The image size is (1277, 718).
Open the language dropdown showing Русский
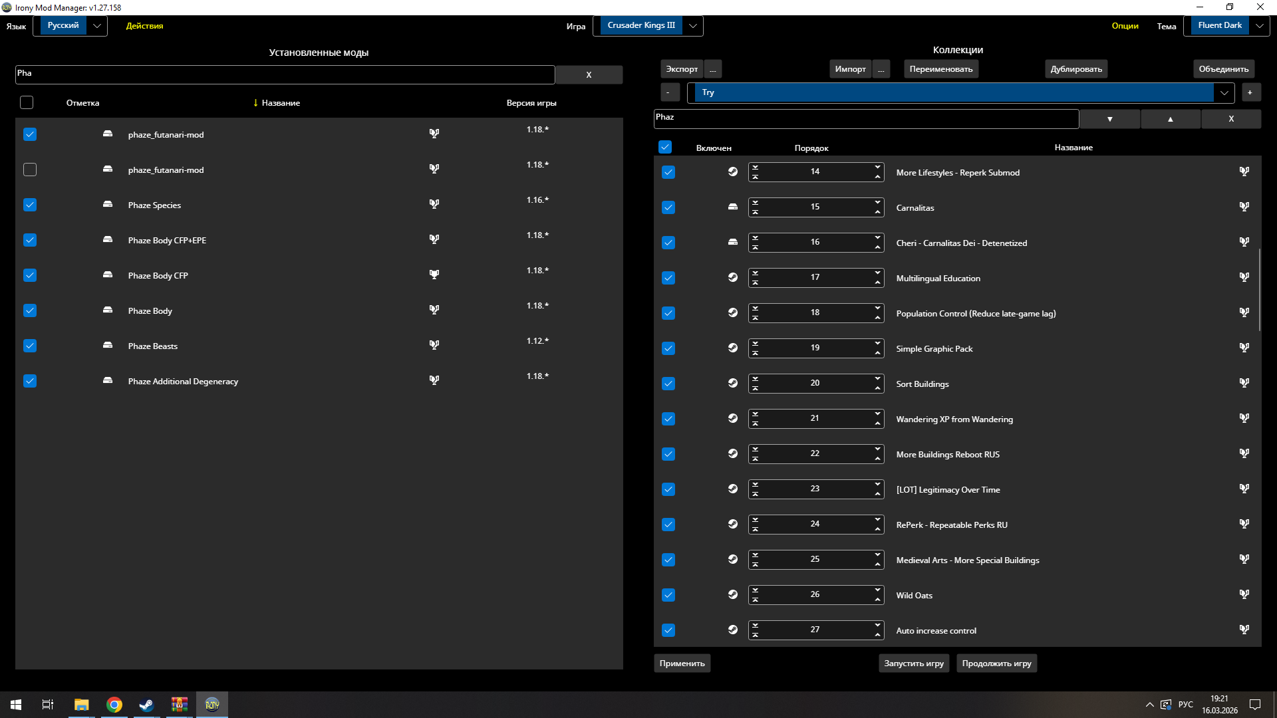coord(71,26)
